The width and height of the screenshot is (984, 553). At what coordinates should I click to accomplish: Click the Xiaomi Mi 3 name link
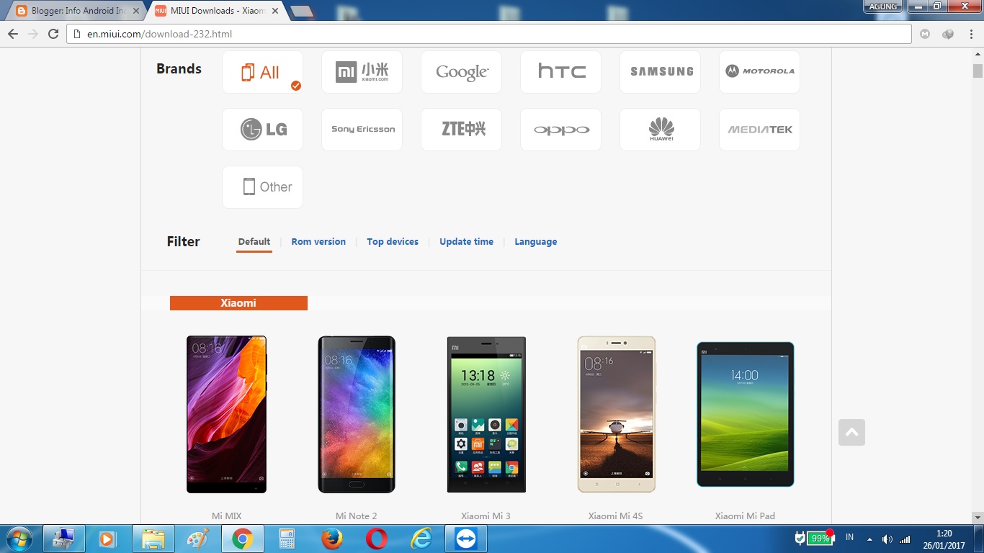pyautogui.click(x=486, y=516)
